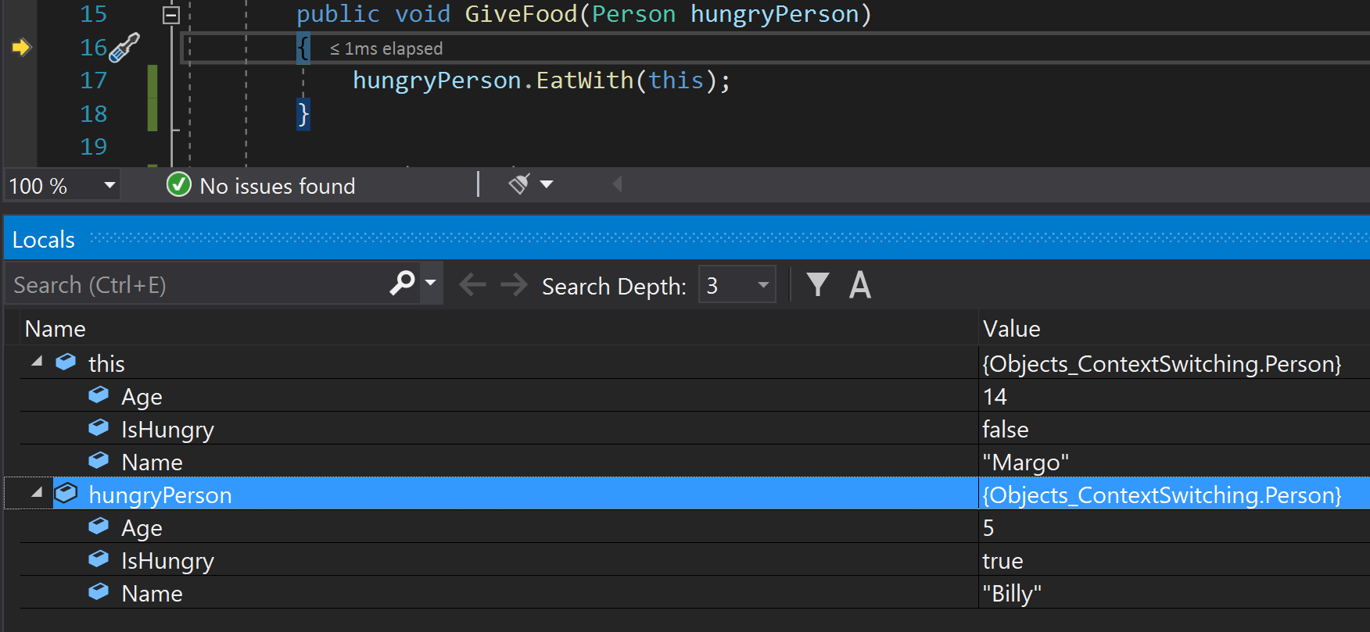Collapse the GiveFood method outline box
The width and height of the screenshot is (1370, 632).
tap(170, 15)
